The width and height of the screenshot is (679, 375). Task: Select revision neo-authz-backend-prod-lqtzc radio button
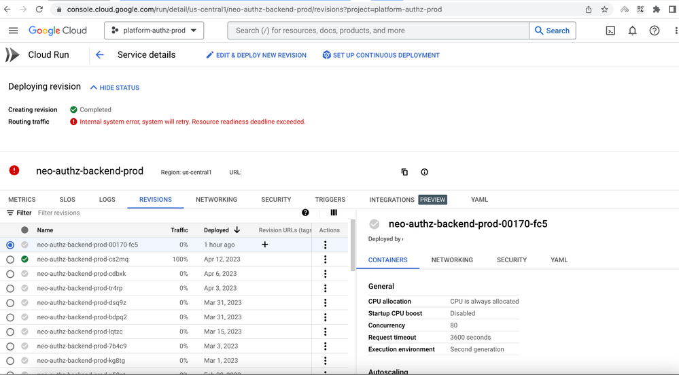pos(10,332)
